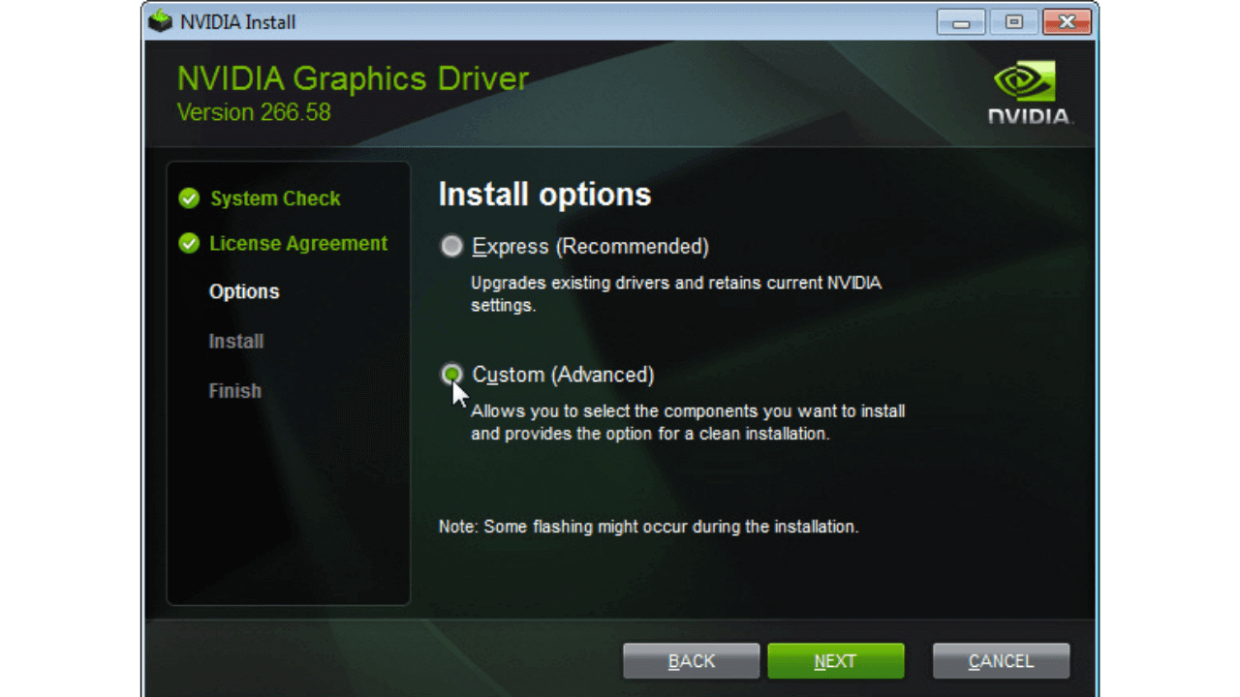1240x697 pixels.
Task: Close the NVIDIA Install window
Action: point(1067,21)
